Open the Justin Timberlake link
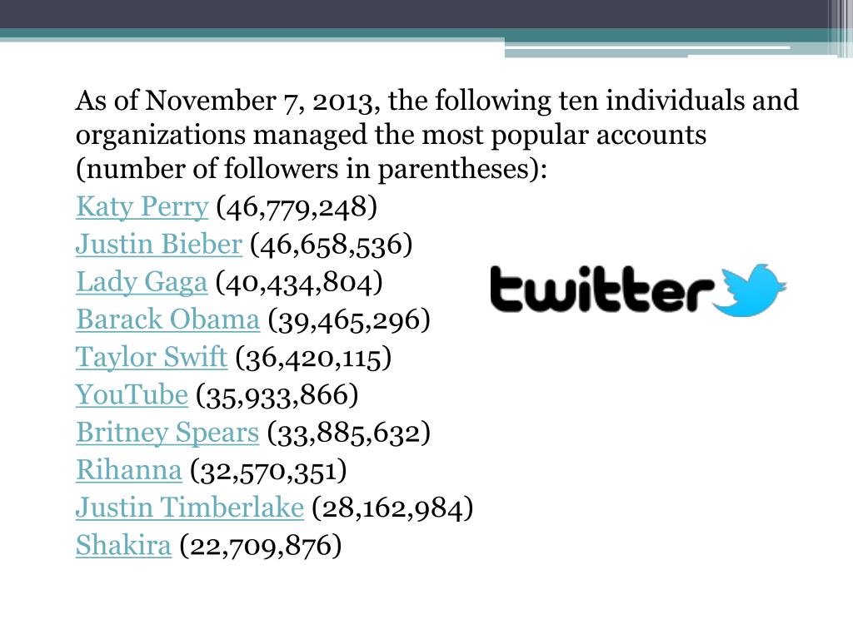The height and width of the screenshot is (639, 853). [189, 508]
